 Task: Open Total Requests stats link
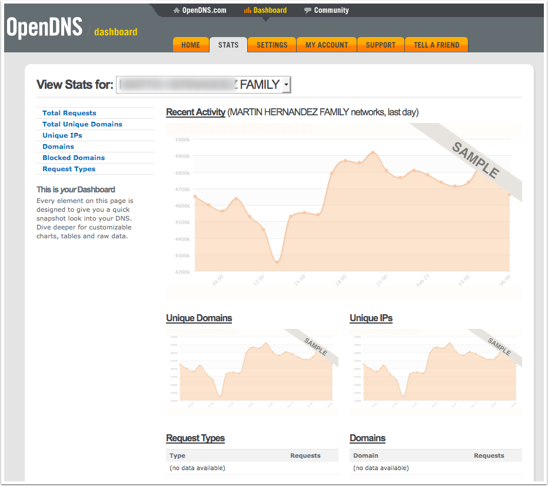(69, 113)
